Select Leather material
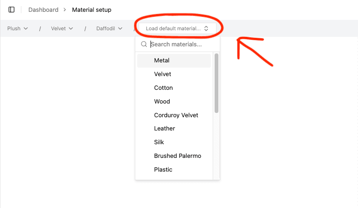Image resolution: width=358 pixels, height=208 pixels. point(174,129)
